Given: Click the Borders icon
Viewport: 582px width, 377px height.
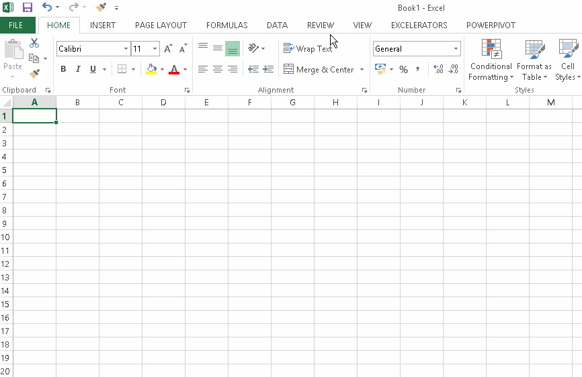Looking at the screenshot, I should pyautogui.click(x=122, y=69).
